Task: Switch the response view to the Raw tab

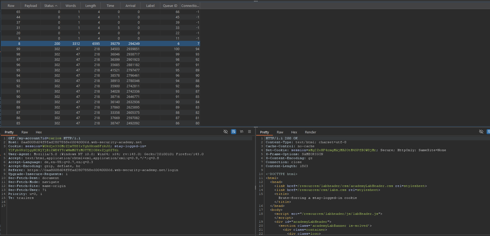Action: tap(280, 132)
